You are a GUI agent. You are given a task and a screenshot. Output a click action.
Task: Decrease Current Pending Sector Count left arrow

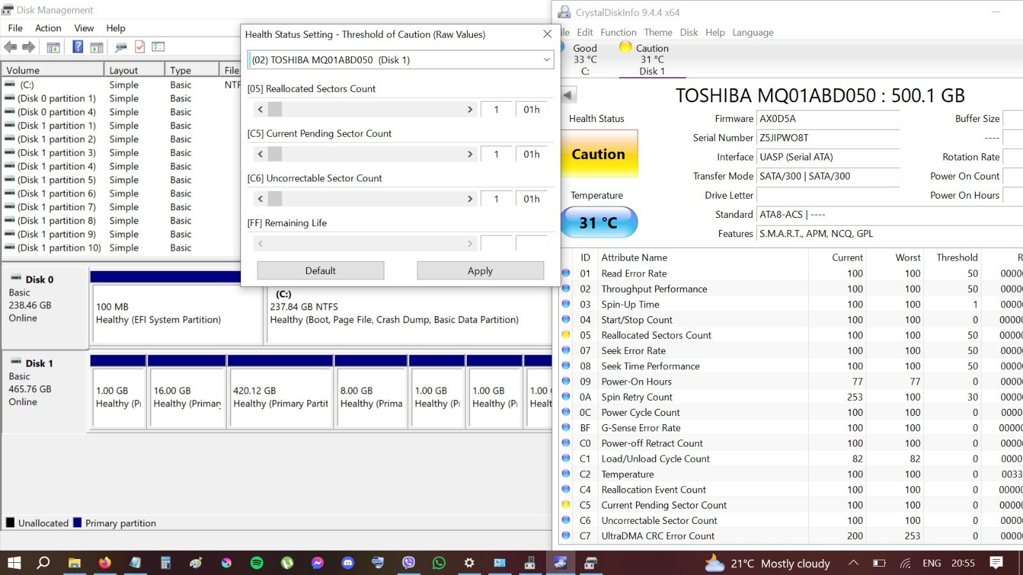click(x=260, y=154)
